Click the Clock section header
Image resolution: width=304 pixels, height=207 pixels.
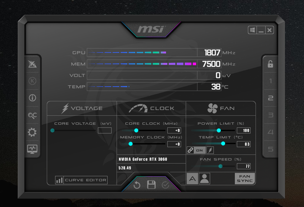click(x=151, y=108)
